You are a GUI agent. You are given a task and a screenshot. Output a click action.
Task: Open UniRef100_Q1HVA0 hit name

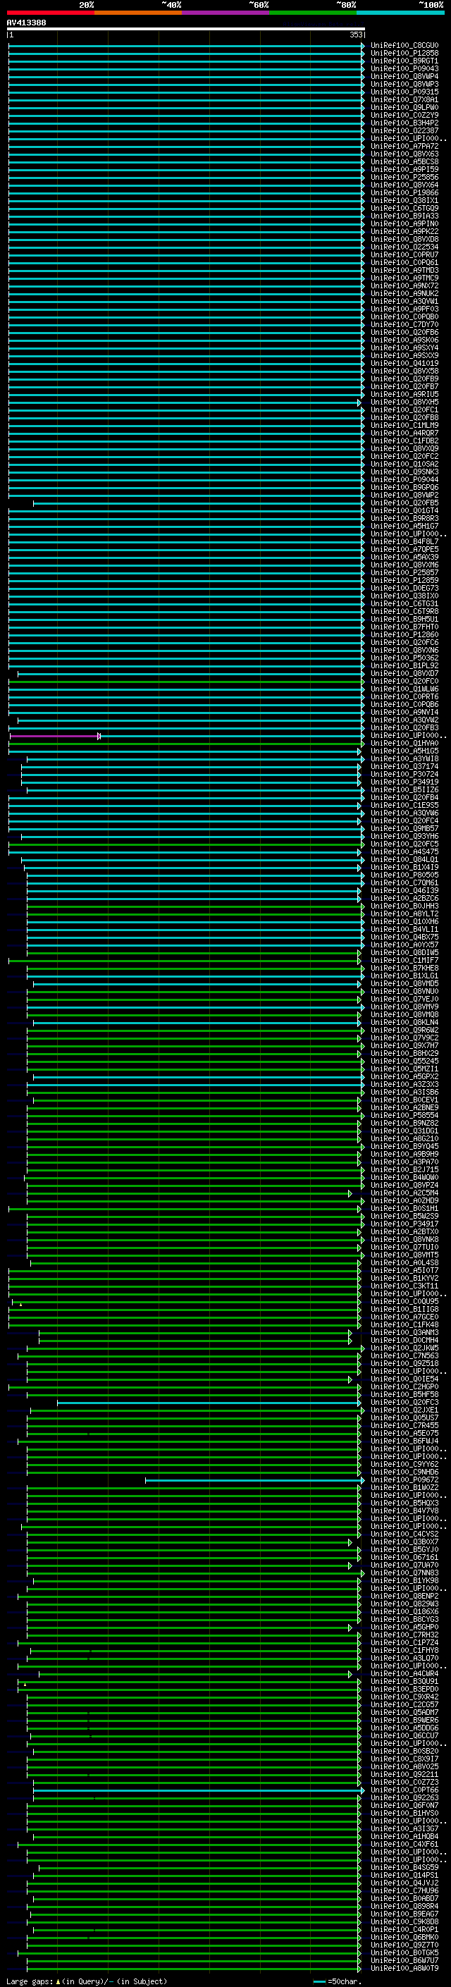click(x=404, y=743)
